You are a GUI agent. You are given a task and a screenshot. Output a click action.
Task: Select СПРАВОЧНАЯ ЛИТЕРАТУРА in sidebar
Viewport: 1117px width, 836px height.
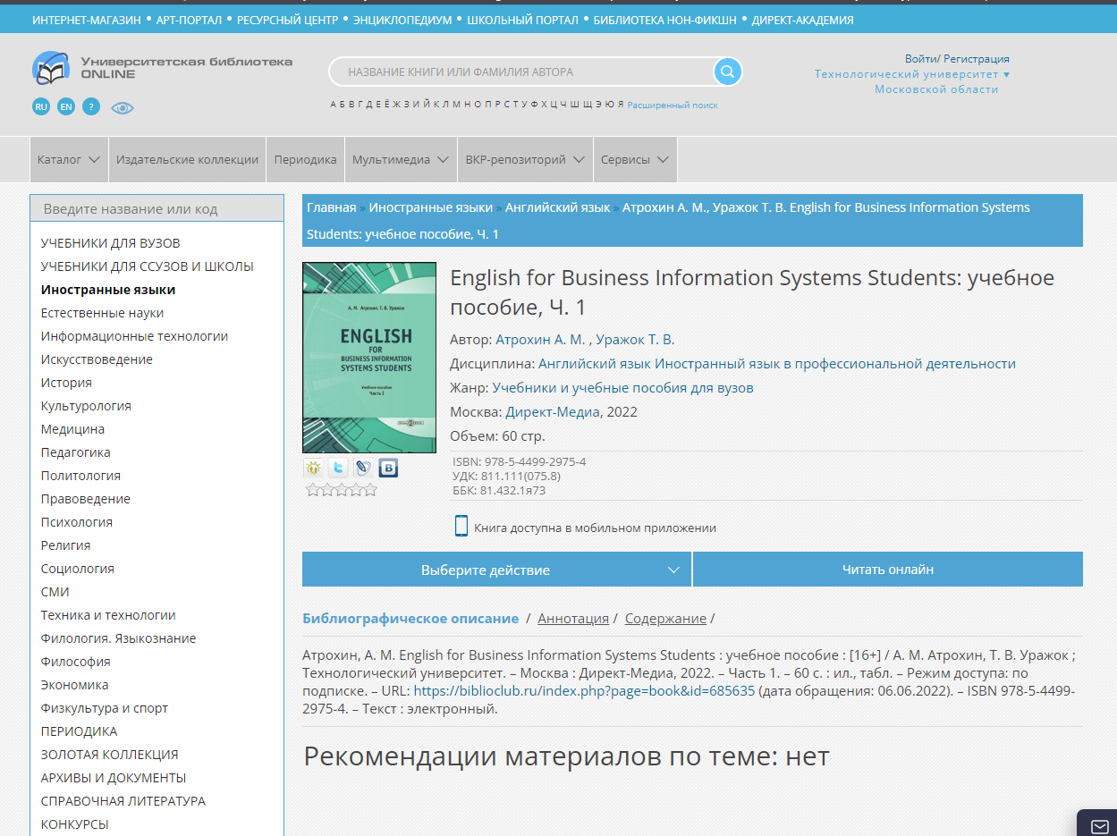pos(123,801)
